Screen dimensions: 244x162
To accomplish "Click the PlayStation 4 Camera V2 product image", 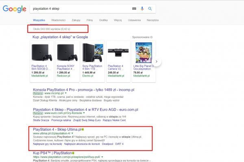I will coord(118,53).
